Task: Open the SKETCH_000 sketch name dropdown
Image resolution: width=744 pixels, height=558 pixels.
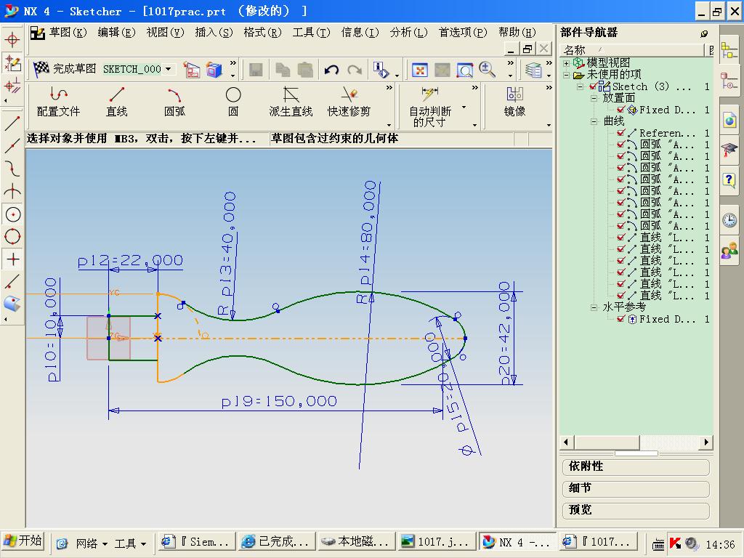Action: (169, 69)
